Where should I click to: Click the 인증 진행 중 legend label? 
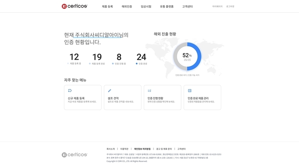(x=120, y=64)
